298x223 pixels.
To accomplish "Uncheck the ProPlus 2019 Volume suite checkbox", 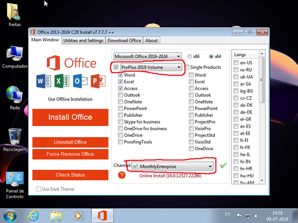I will click(x=116, y=67).
